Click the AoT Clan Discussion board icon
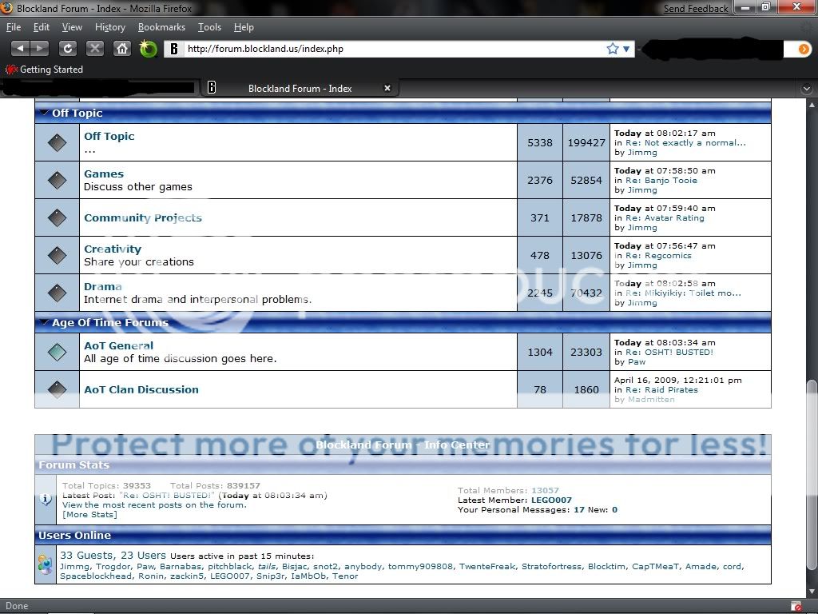 click(57, 389)
